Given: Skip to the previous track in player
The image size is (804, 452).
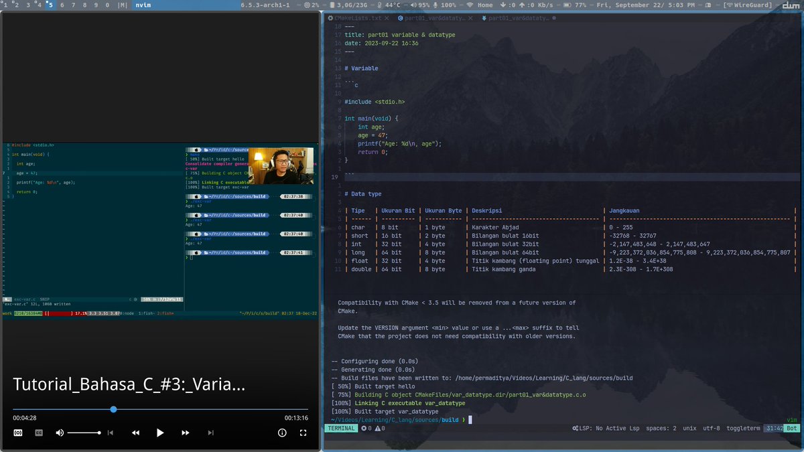Looking at the screenshot, I should (111, 433).
